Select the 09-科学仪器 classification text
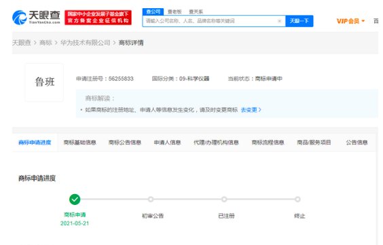The image size is (383, 245). (x=194, y=79)
